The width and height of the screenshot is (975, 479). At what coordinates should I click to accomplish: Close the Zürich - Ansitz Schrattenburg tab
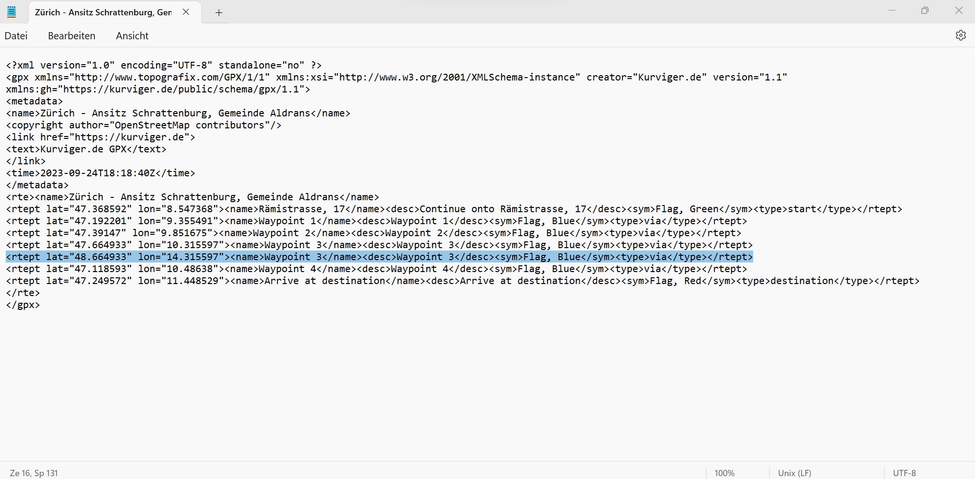click(186, 12)
